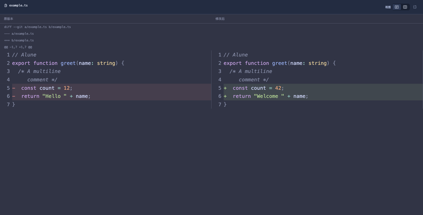Click the added line 'const count = 42;'

pos(323,88)
